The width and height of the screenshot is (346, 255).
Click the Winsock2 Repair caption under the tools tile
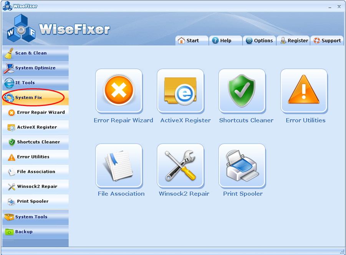[184, 194]
